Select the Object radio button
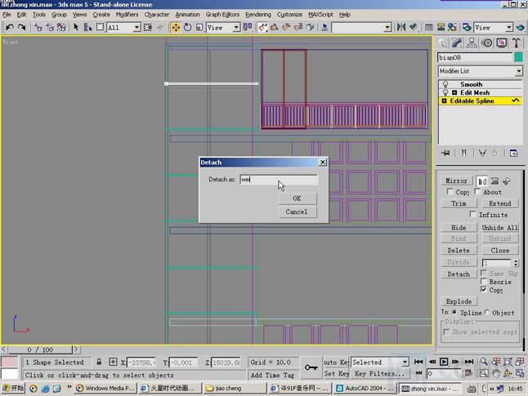Viewport: 528px width, 396px height. click(486, 312)
